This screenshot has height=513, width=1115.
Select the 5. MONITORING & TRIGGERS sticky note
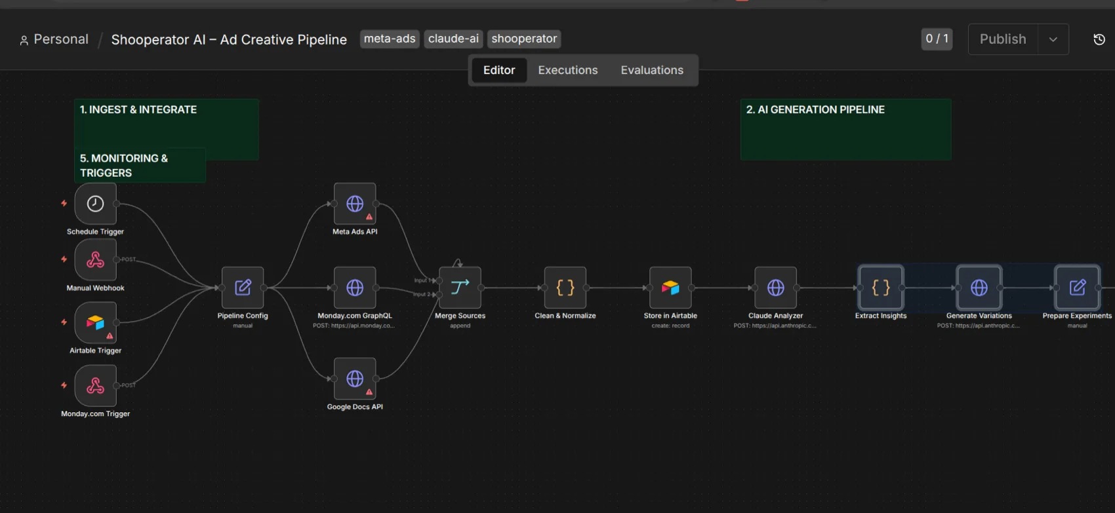pyautogui.click(x=140, y=165)
